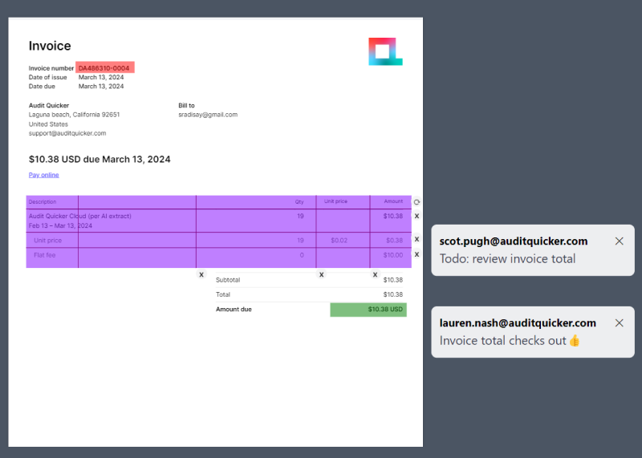Remove the Audit Quicker Cloud row
Image resolution: width=642 pixels, height=458 pixels.
tap(416, 216)
